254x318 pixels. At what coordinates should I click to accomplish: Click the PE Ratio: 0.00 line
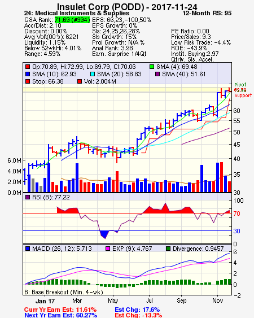[190, 31]
